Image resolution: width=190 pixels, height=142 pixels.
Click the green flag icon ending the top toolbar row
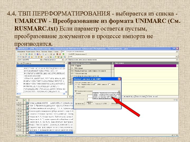[63, 54]
